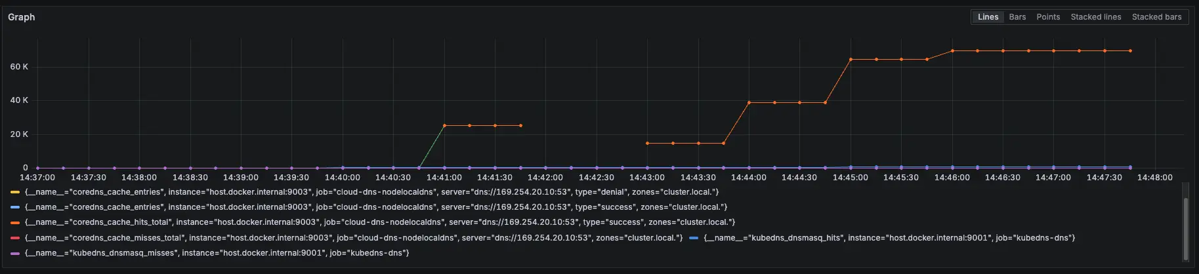Select the Points graph style

1048,17
